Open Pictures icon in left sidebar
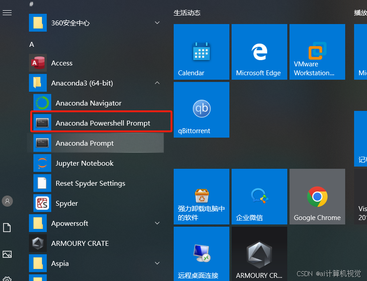The height and width of the screenshot is (281, 367). click(x=7, y=254)
